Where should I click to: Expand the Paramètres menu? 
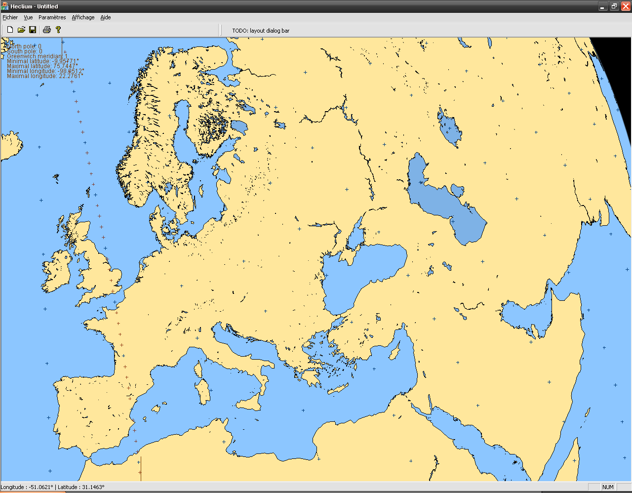52,17
